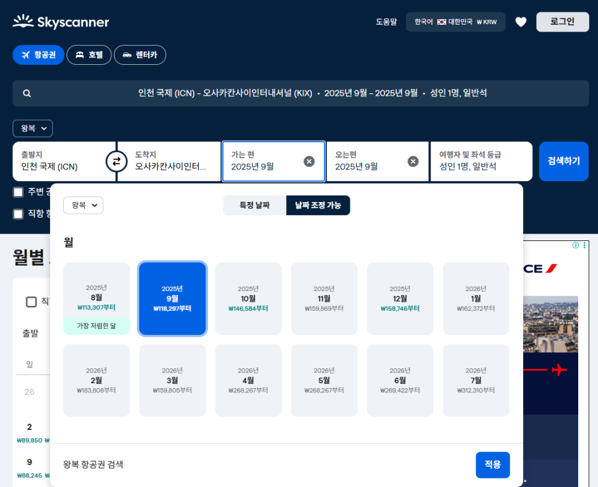Select 2025년 8월 month card
Image resolution: width=598 pixels, height=487 pixels.
(97, 299)
